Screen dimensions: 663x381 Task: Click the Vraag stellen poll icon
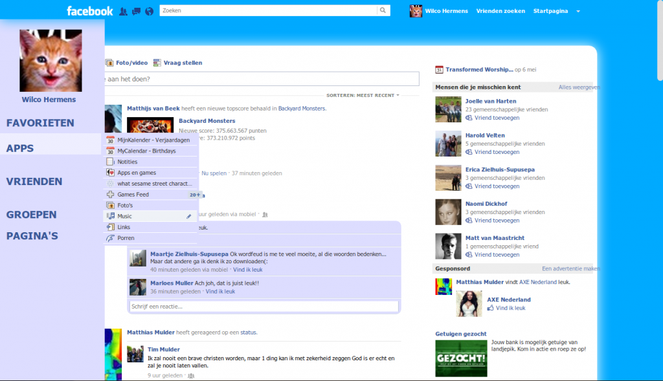click(x=157, y=63)
